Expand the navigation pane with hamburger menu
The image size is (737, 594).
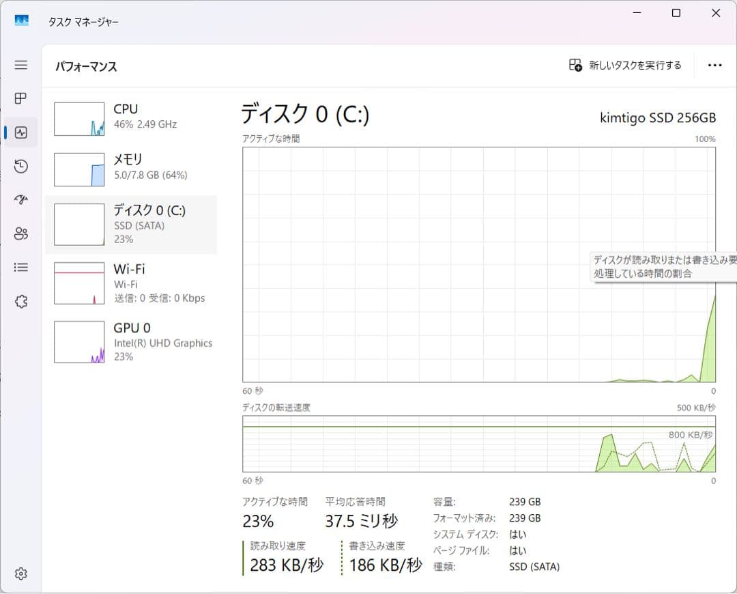tap(20, 65)
